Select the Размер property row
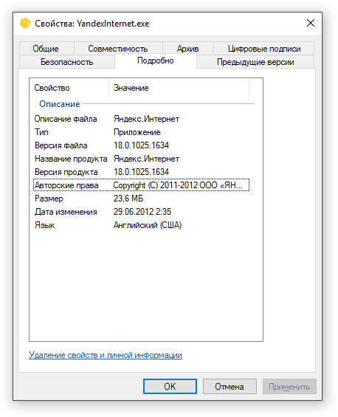 coord(142,199)
